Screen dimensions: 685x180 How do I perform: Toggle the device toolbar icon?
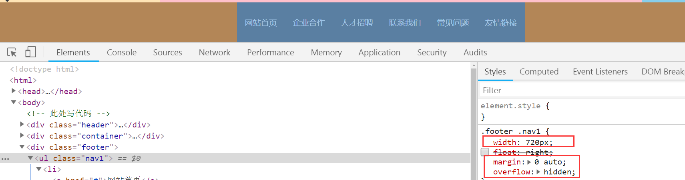click(x=30, y=52)
